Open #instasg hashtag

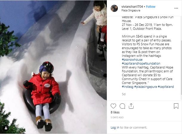[128, 87]
